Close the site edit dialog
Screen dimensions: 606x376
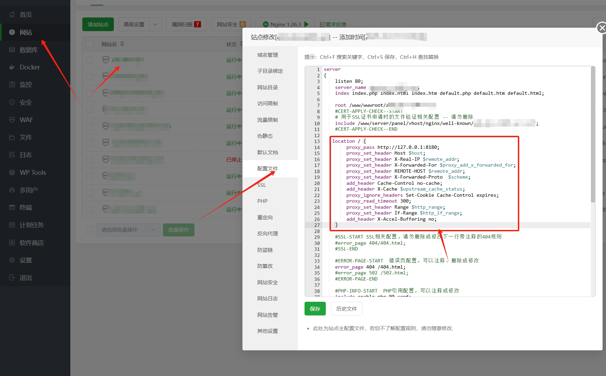coord(602,28)
